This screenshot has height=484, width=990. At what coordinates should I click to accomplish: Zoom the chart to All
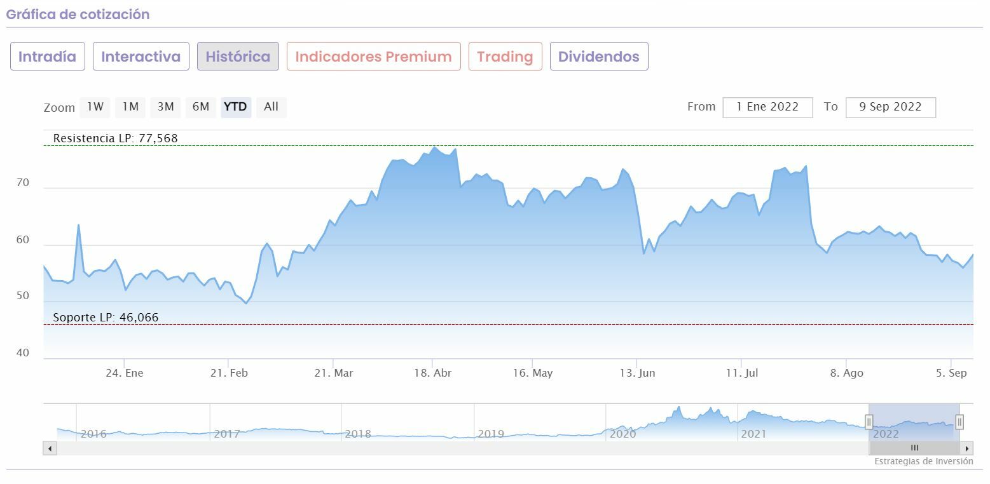[x=271, y=107]
